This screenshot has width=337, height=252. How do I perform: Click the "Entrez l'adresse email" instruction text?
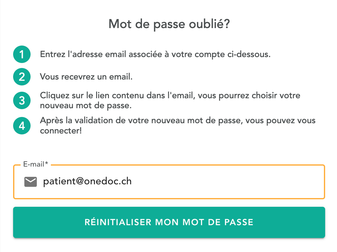155,55
